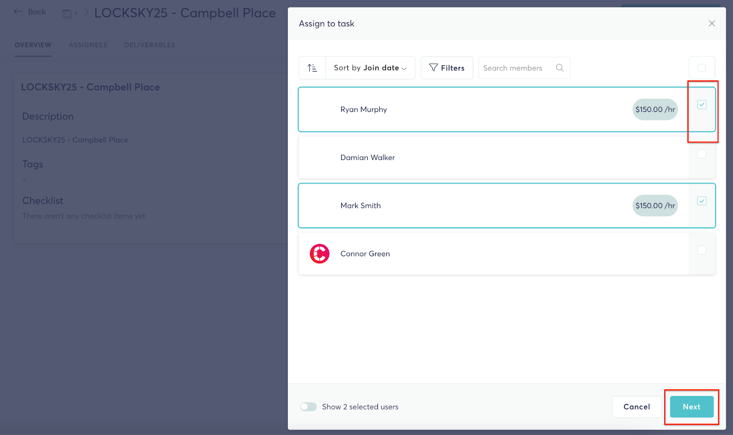Open Sort by Join date dropdown
733x435 pixels.
click(x=370, y=68)
